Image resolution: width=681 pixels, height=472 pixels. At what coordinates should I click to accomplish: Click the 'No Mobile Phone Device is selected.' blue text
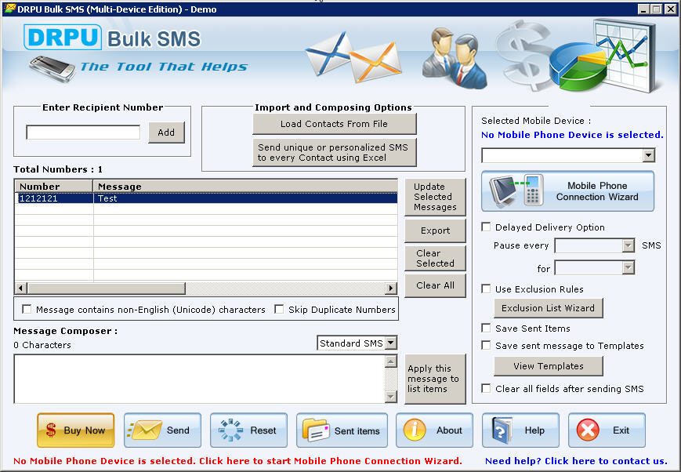point(572,135)
